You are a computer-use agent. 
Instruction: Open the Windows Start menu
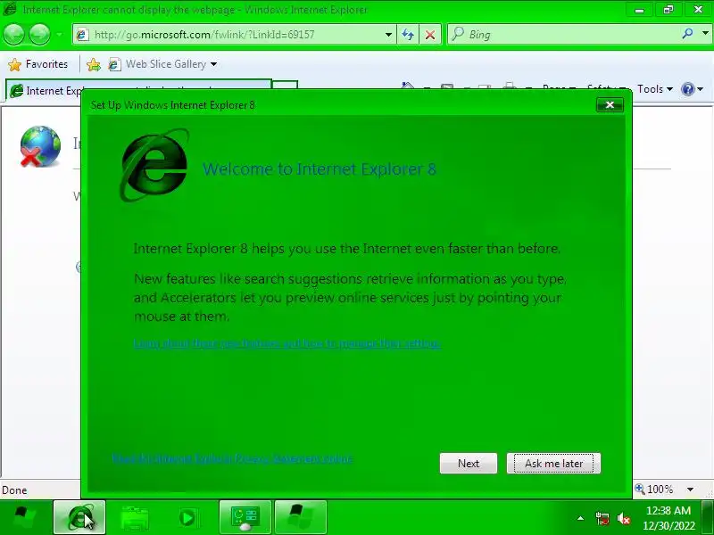pyautogui.click(x=24, y=517)
